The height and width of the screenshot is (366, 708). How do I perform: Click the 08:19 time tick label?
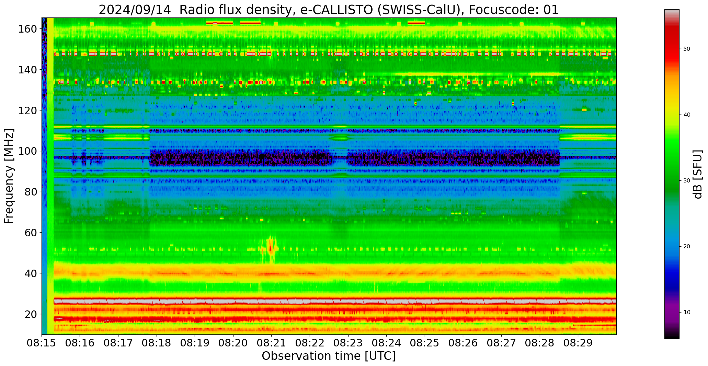click(x=195, y=343)
